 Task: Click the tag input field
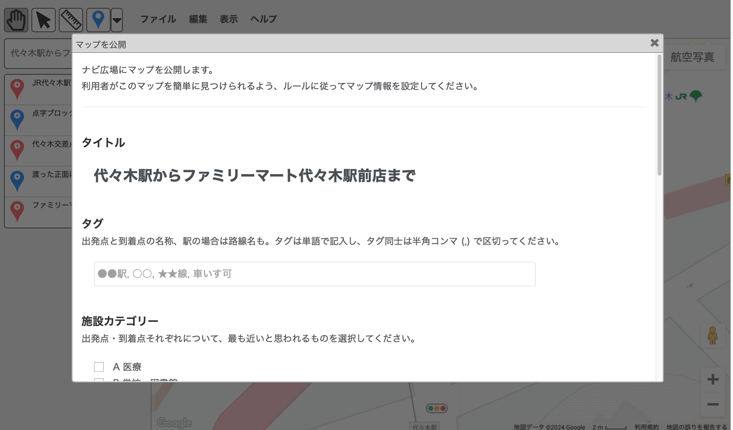[x=314, y=274]
